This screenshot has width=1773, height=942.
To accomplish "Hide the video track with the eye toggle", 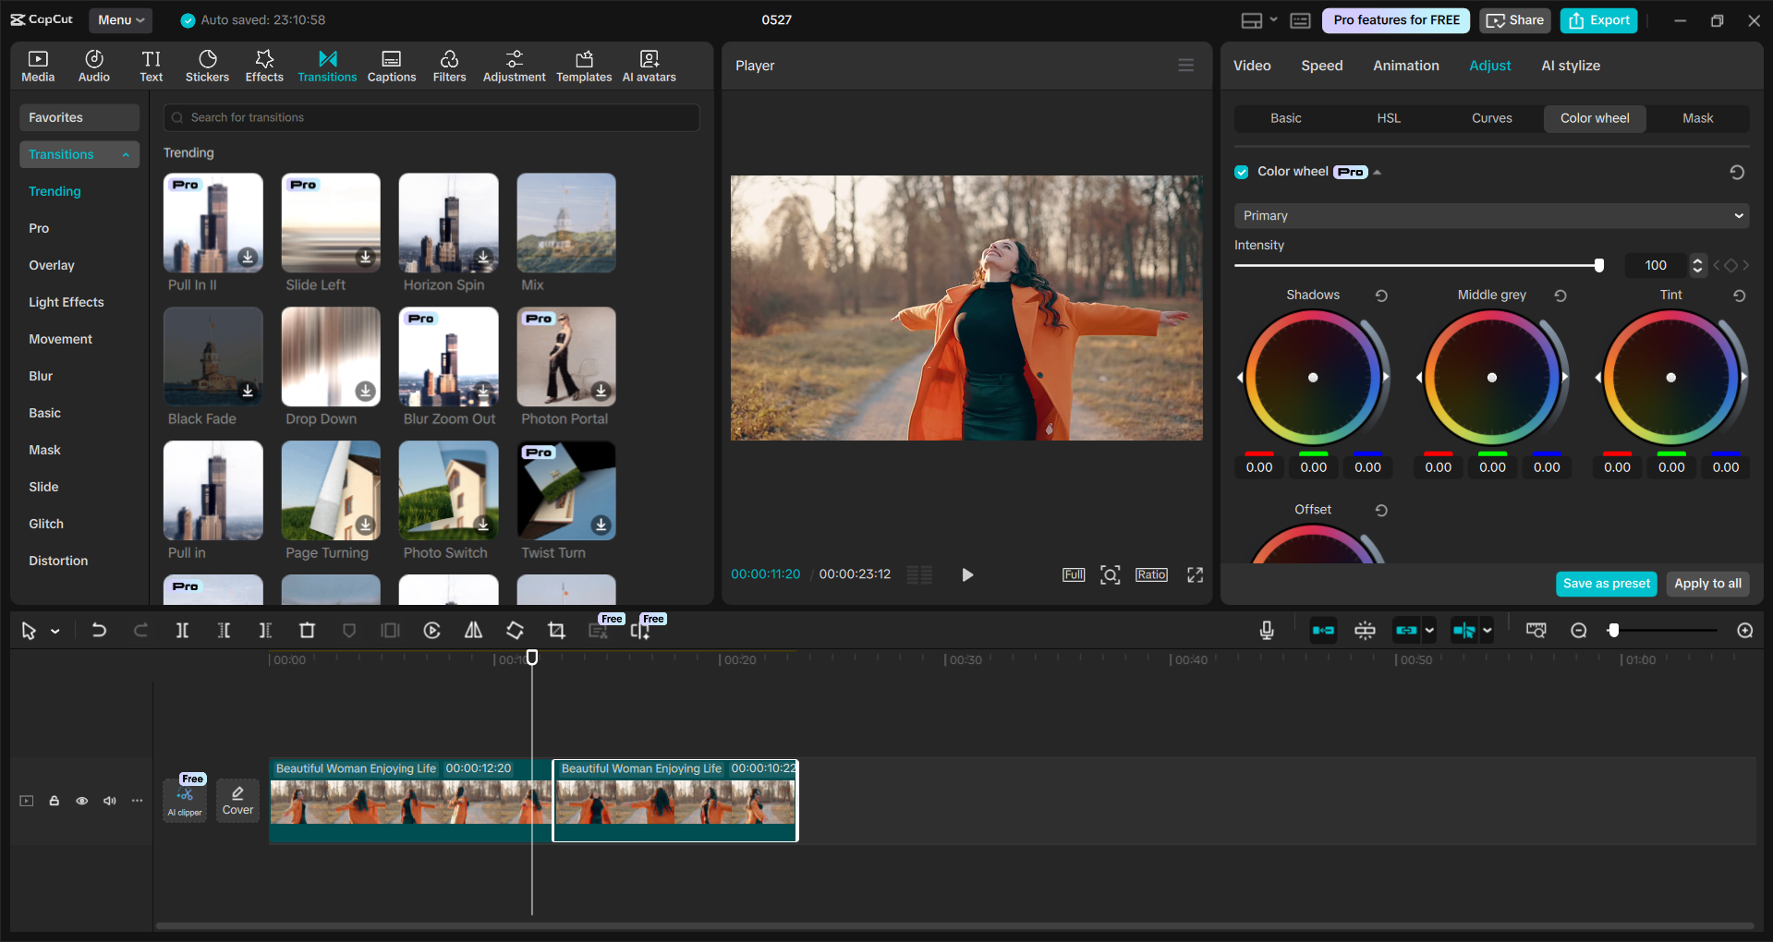I will click(x=81, y=801).
